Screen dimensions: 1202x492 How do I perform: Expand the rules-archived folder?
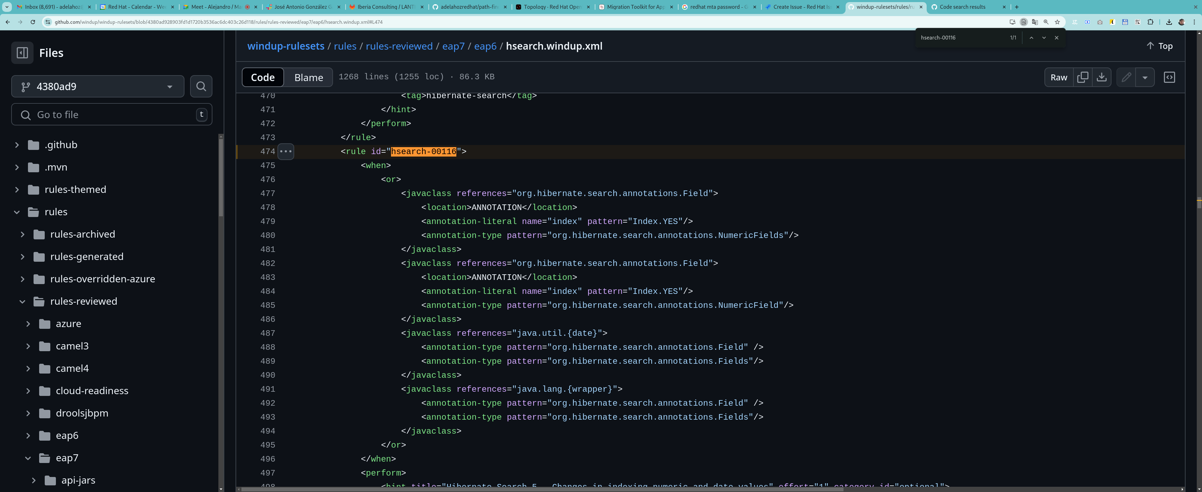(22, 234)
